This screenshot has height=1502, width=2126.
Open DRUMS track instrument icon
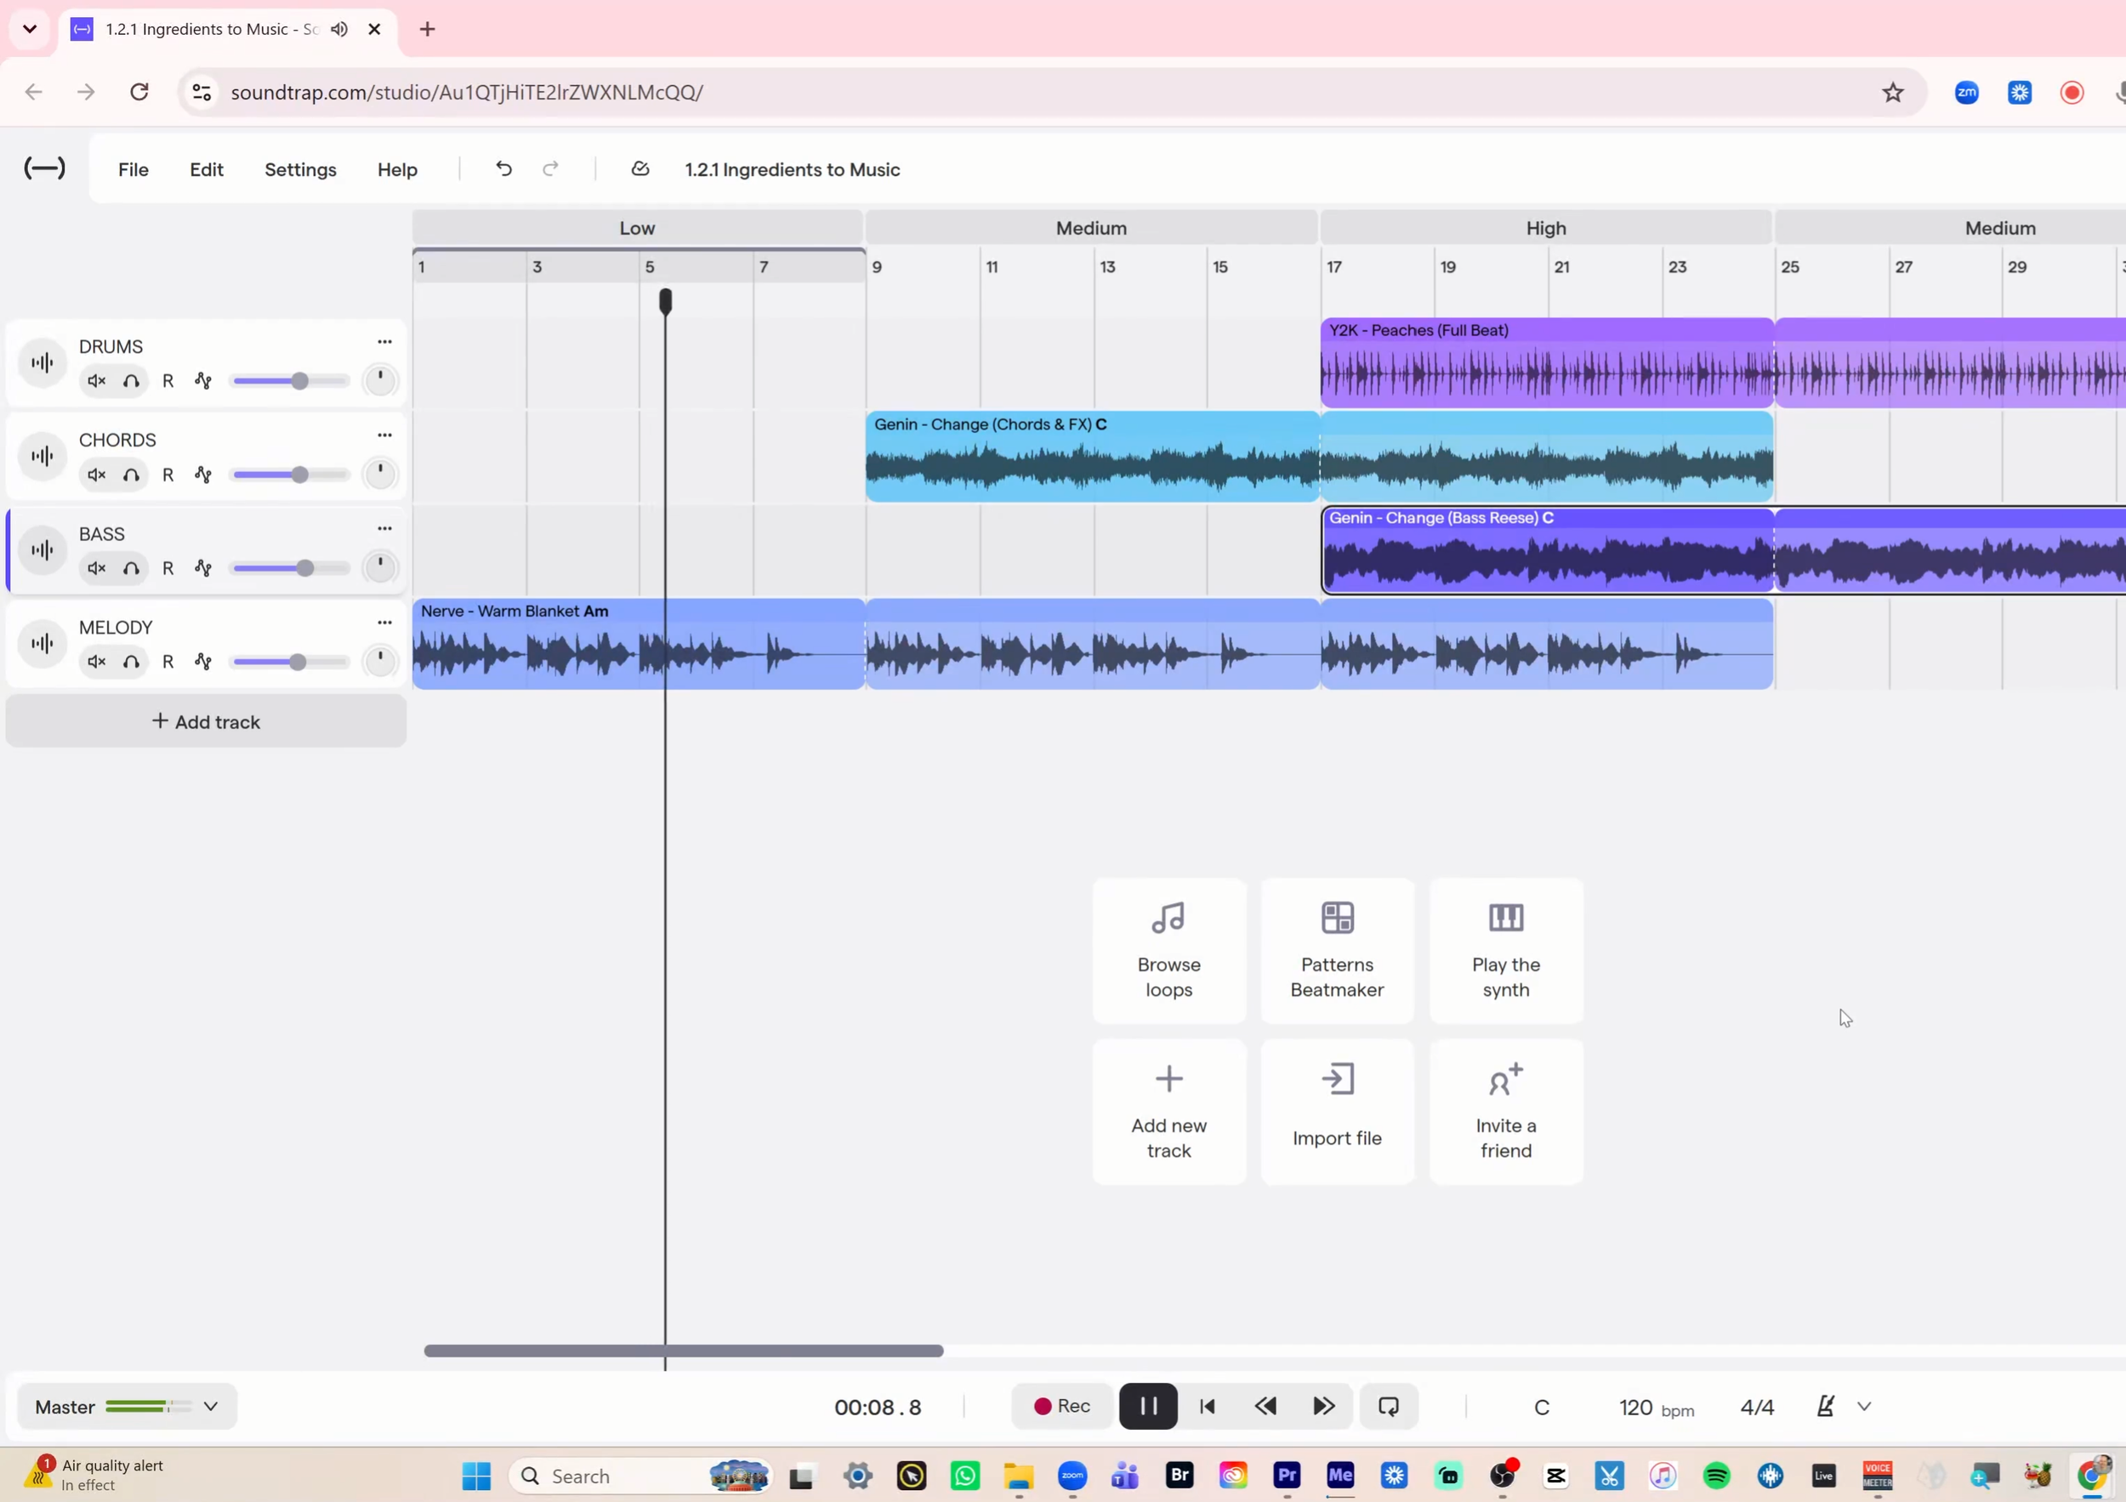point(43,363)
